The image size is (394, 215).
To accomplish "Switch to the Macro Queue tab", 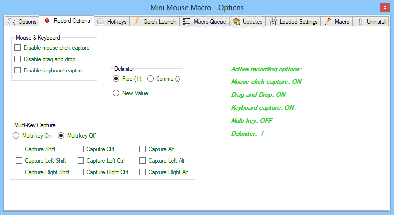I will pyautogui.click(x=205, y=22).
